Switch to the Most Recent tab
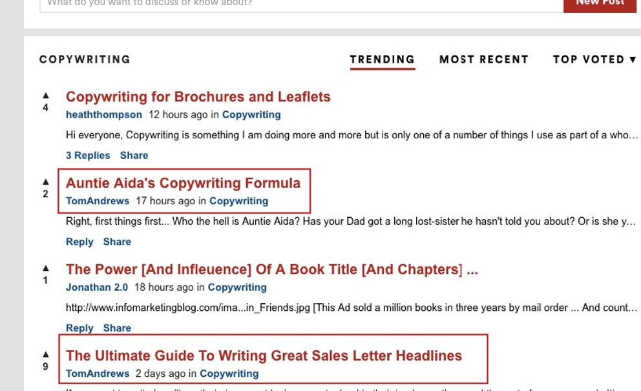The width and height of the screenshot is (641, 391). (484, 59)
